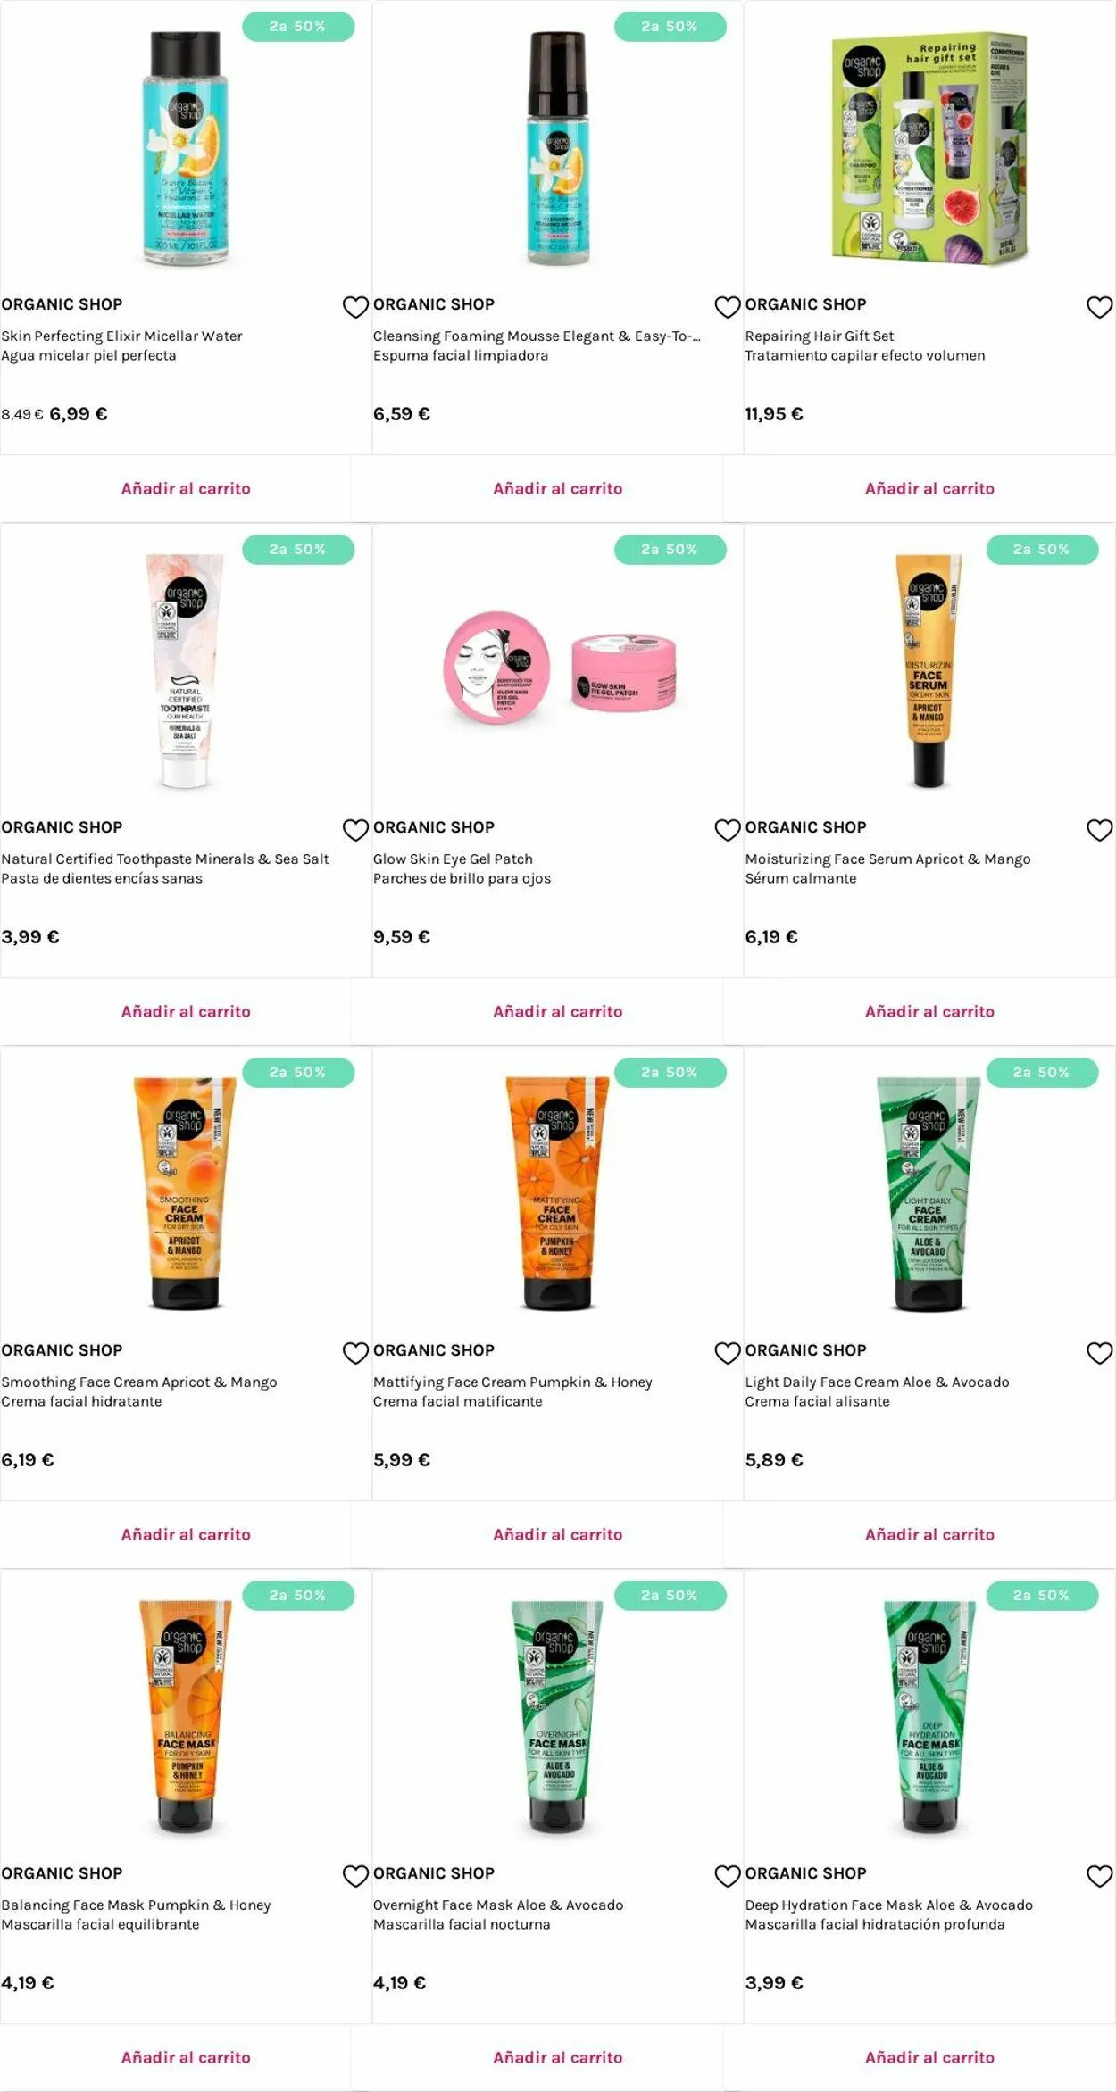The image size is (1116, 2092).
Task: Open the Repairing Hair Gift Set product image
Action: 929,148
